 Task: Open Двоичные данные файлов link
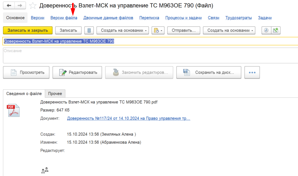108,18
